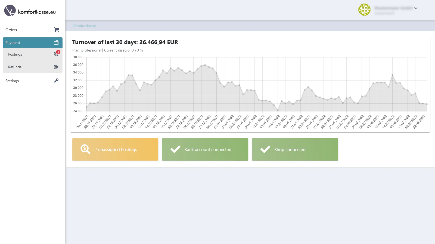435x244 pixels.
Task: Open the 2 unassigned Postings card
Action: pos(115,149)
